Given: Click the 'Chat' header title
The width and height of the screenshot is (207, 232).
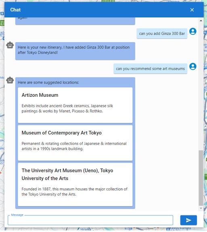Looking at the screenshot, I should pos(15,10).
